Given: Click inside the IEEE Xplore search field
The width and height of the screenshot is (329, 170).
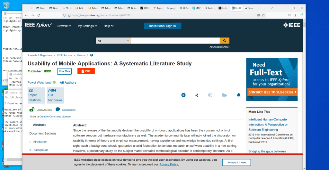Looking at the screenshot, I should pos(175,41).
